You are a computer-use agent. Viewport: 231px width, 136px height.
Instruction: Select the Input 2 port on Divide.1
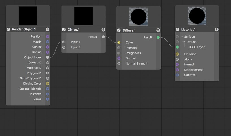tap(64, 47)
